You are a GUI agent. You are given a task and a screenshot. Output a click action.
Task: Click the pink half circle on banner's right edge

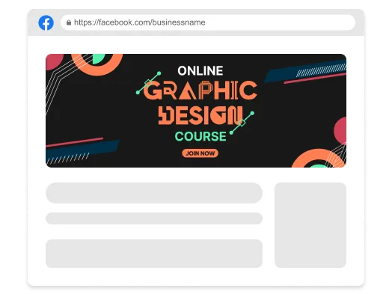coord(340,130)
